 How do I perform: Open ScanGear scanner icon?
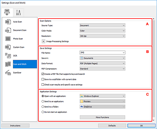(x=8, y=72)
